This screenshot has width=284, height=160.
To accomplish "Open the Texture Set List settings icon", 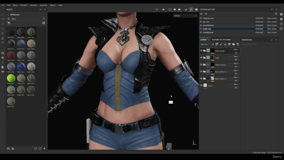I will tap(276, 14).
